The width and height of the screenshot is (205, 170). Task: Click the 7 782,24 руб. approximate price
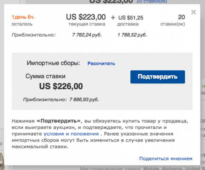click(x=87, y=35)
